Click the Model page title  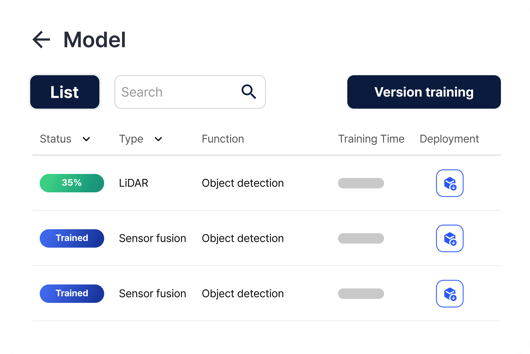point(94,40)
